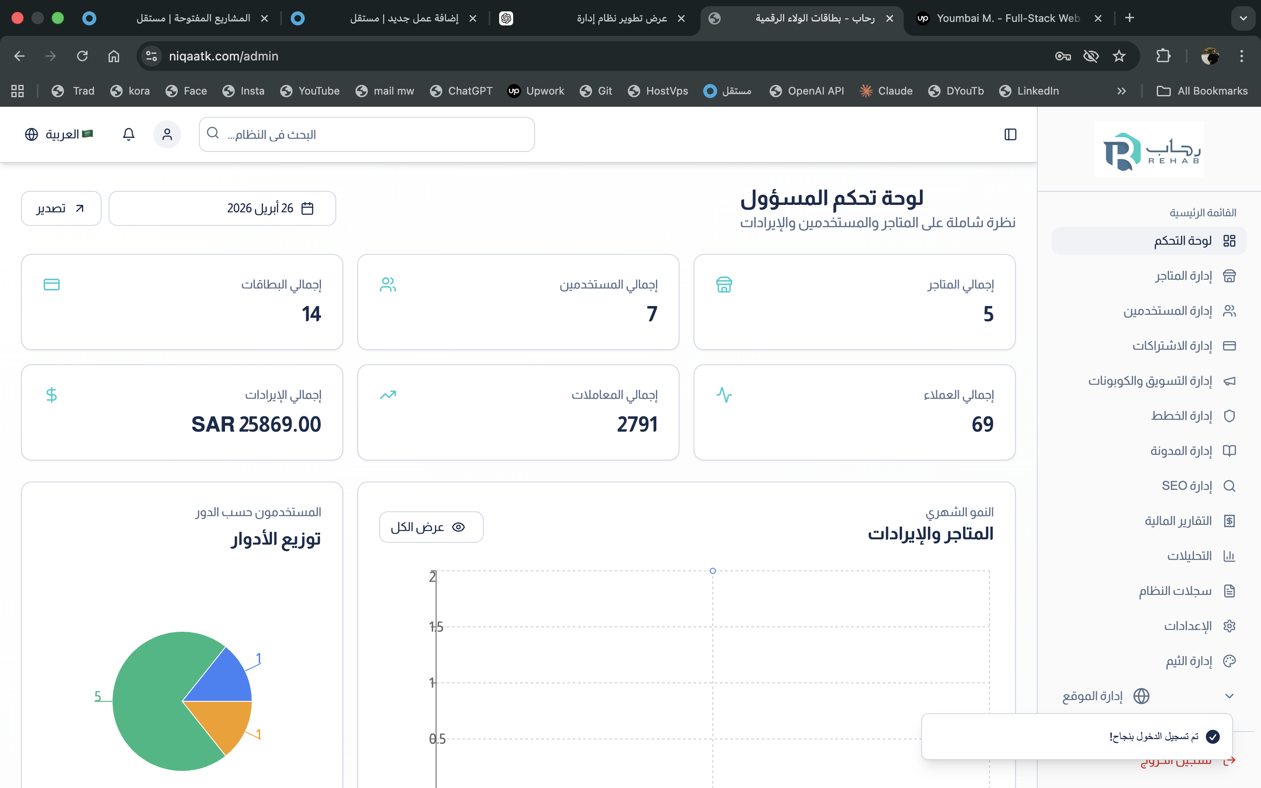Click the activity icon on إجمالي العملاء card
1261x788 pixels.
coord(724,395)
